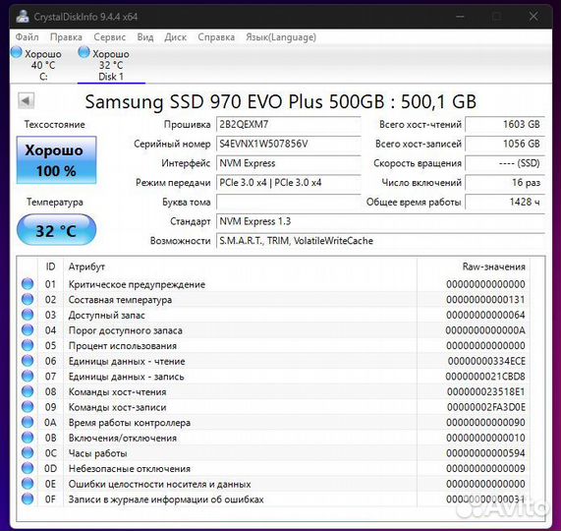This screenshot has width=561, height=531.
Task: Click the raw value 0000000334ECE
Action: 486,361
